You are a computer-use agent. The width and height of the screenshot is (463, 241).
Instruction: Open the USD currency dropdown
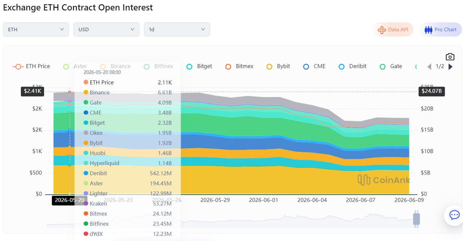pyautogui.click(x=106, y=29)
